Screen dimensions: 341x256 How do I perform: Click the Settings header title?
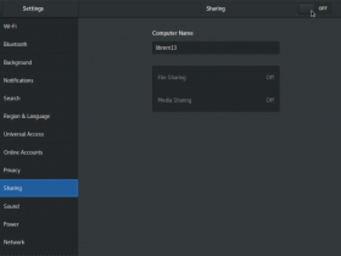(x=33, y=8)
